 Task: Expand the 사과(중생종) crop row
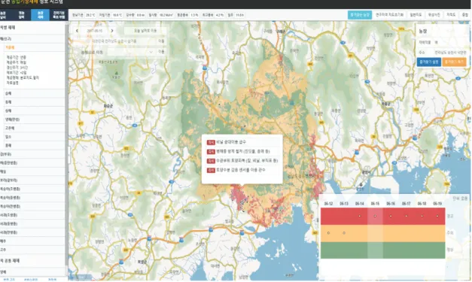tap(32, 224)
